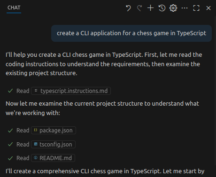Open package.json file reference
This screenshot has width=216, height=177.
(x=54, y=131)
